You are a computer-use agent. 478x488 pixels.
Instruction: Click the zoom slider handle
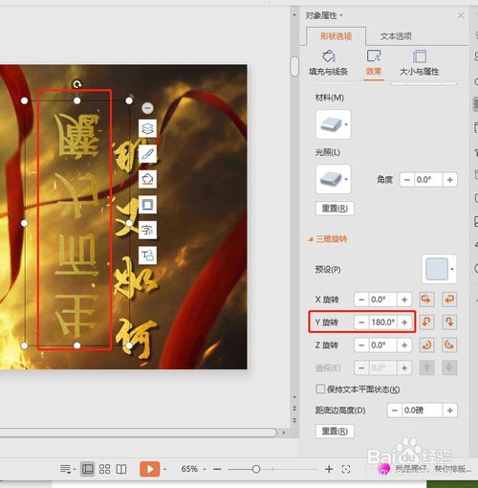pyautogui.click(x=256, y=469)
